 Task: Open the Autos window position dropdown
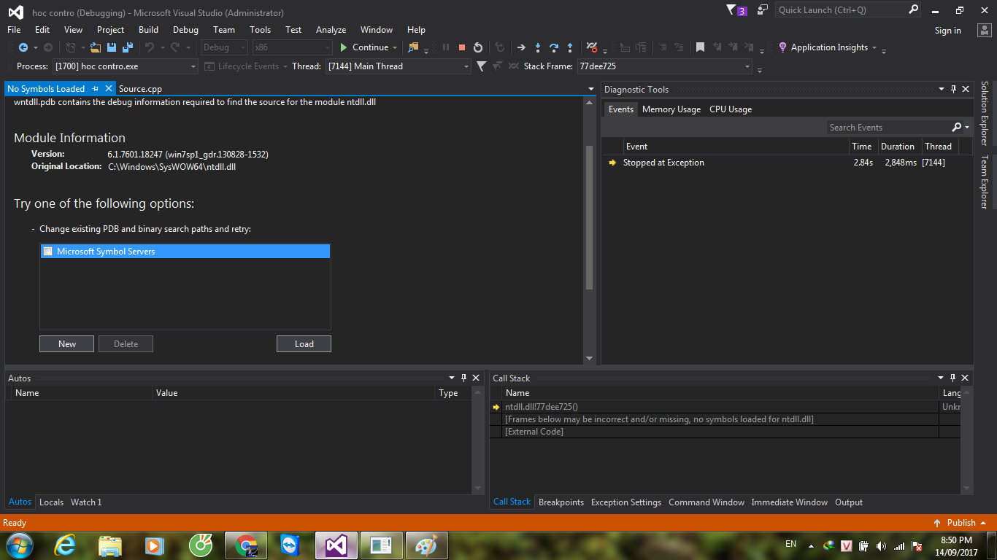452,378
